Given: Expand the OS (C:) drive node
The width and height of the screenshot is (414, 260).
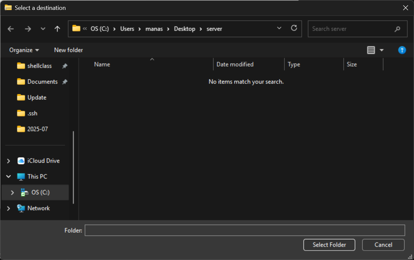Looking at the screenshot, I should pyautogui.click(x=13, y=192).
